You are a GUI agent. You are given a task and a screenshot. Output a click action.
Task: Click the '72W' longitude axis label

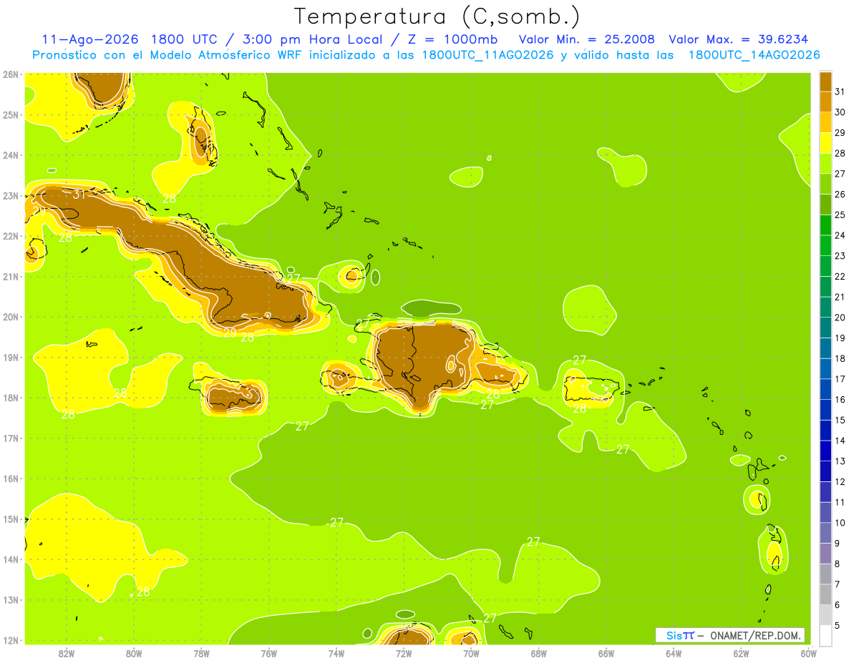click(x=404, y=653)
